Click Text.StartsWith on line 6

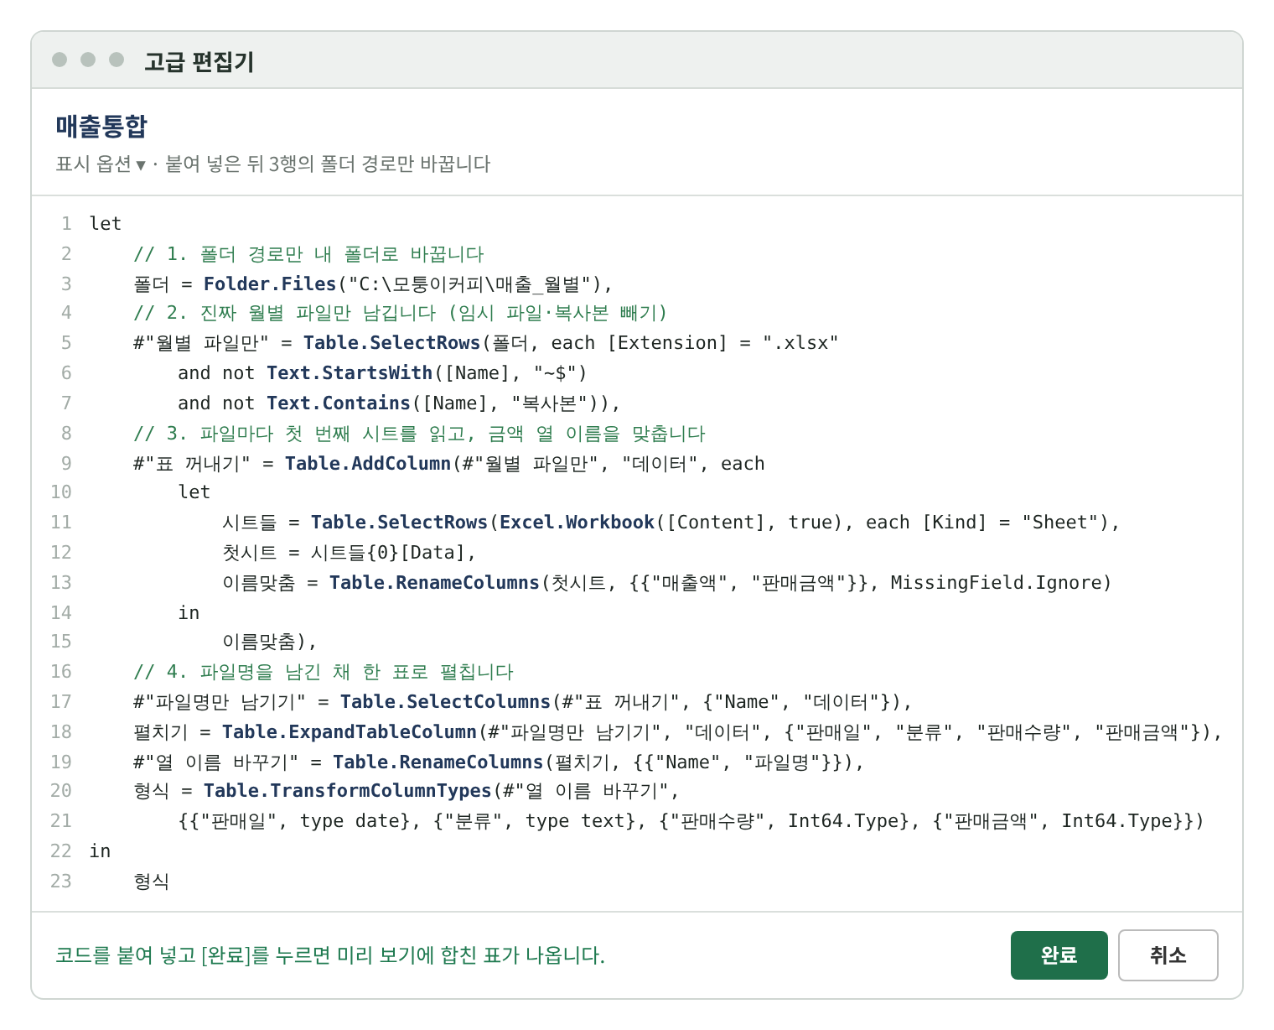click(350, 372)
